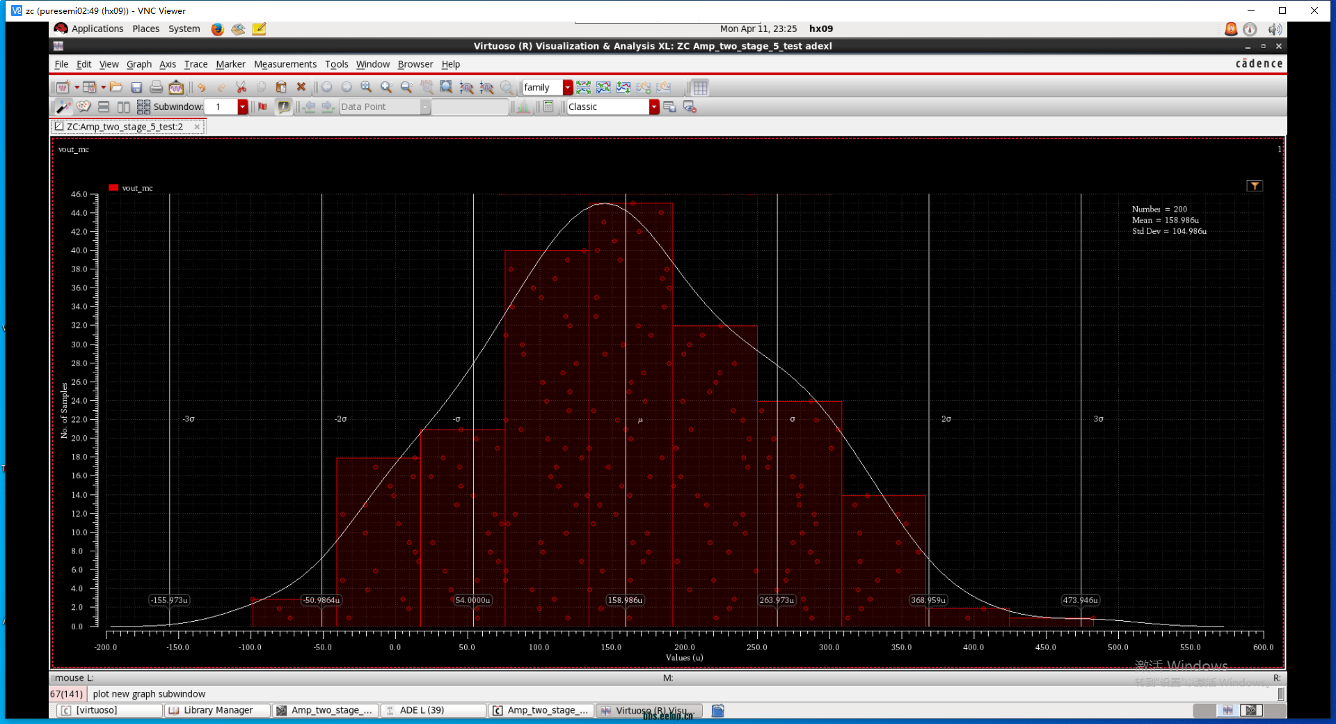The image size is (1336, 724).
Task: Expand the new subwindow type dropdown arrow
Action: pyautogui.click(x=103, y=87)
